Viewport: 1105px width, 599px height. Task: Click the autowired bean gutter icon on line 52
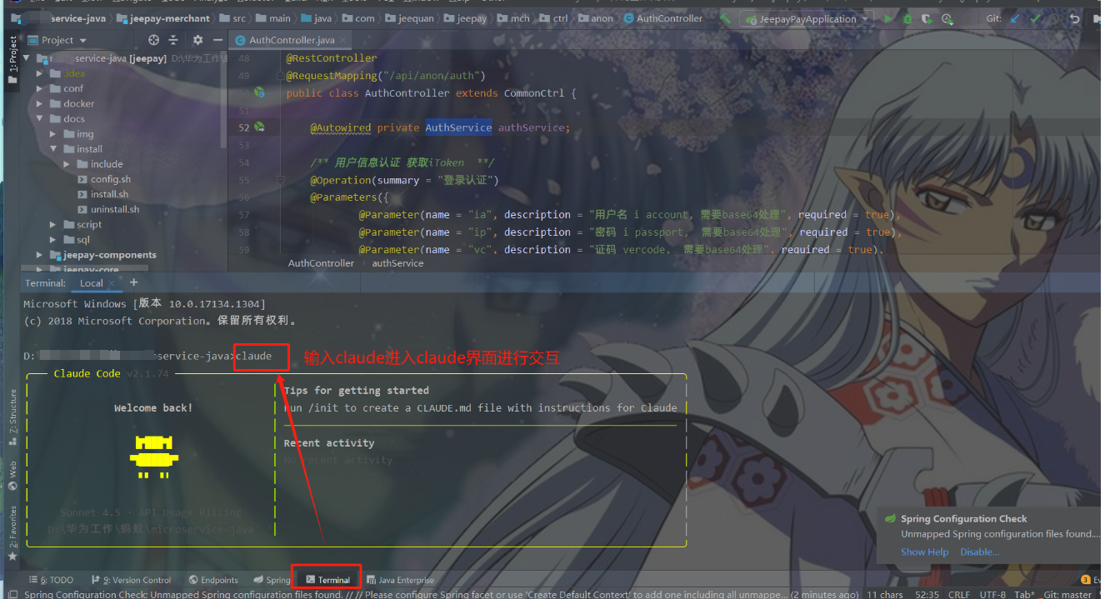pyautogui.click(x=259, y=127)
